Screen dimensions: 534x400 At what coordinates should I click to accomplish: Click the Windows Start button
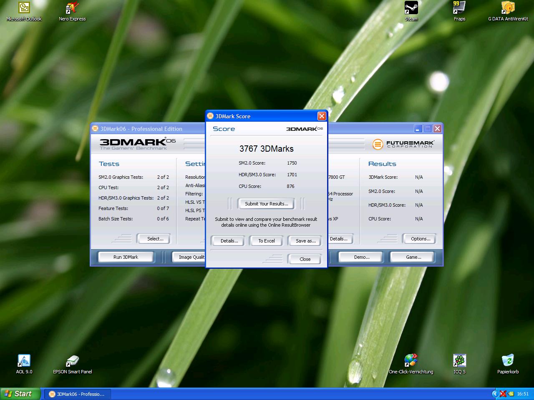[20, 394]
